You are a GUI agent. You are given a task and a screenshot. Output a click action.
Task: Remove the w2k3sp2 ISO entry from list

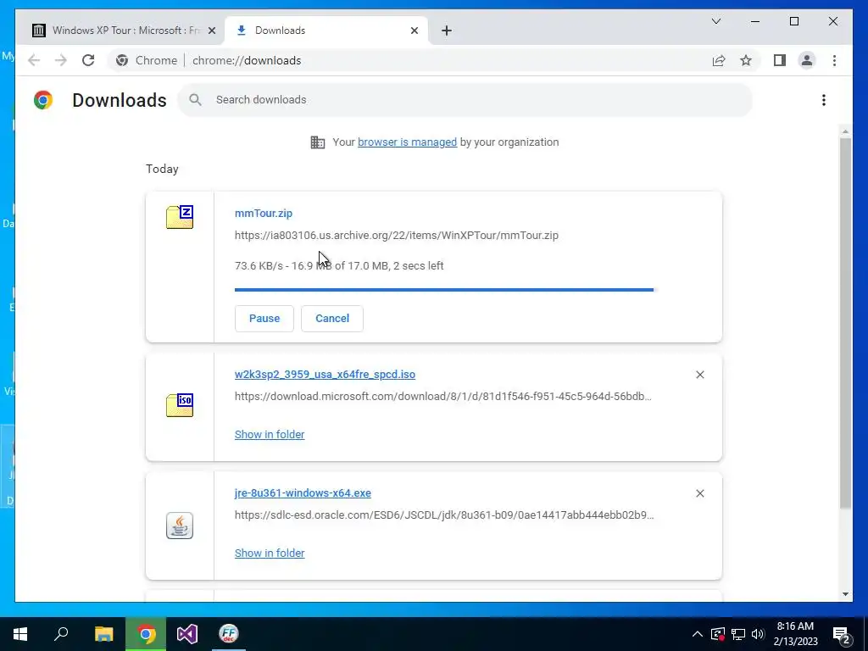[699, 375]
